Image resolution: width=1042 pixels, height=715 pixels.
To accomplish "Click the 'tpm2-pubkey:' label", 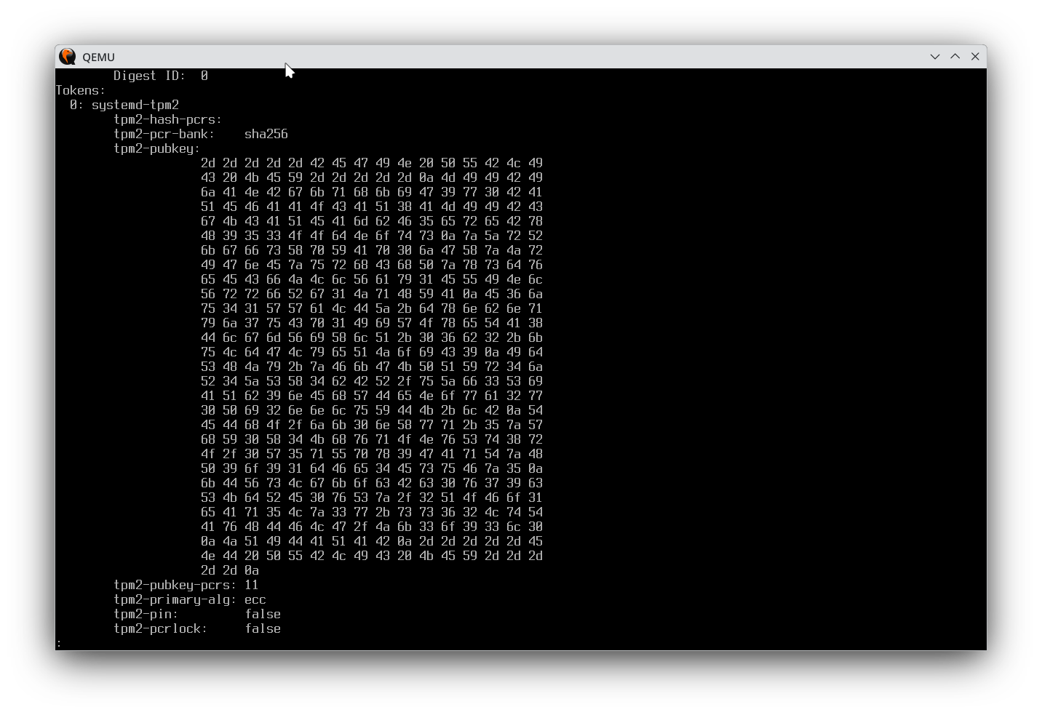I will [x=157, y=148].
